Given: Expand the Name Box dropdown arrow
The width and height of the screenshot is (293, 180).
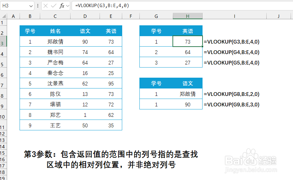Looking at the screenshot, I should tap(31, 6).
